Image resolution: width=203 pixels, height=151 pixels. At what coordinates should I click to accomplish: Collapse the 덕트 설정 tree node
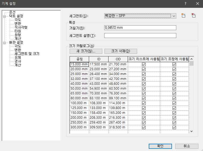click(4, 16)
